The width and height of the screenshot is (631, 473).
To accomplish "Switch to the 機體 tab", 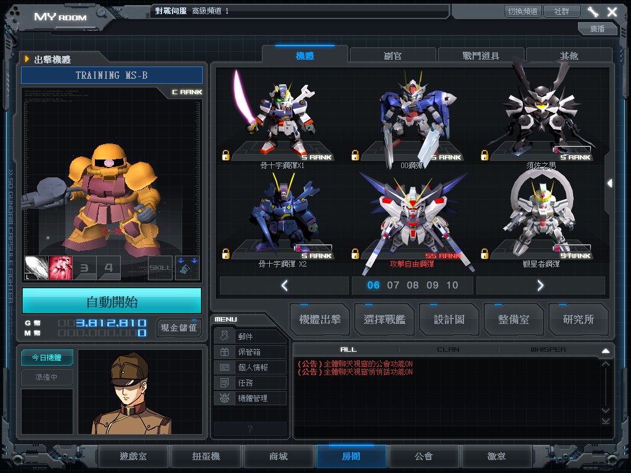I will point(304,55).
